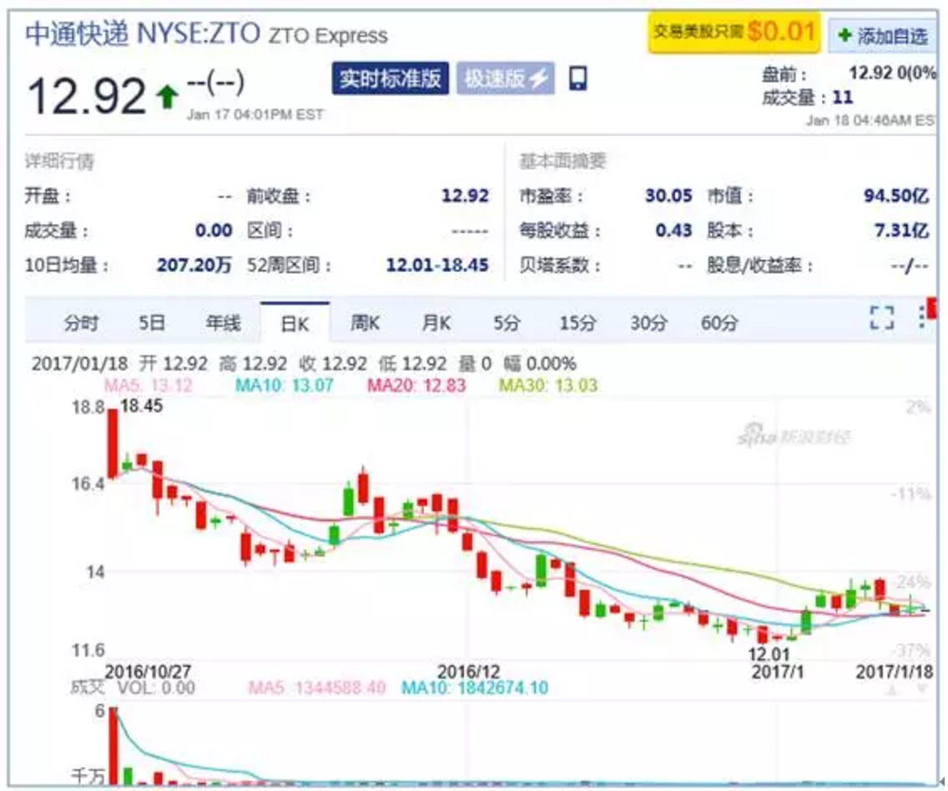Open chart options three-dot menu
This screenshot has height=791, width=948.
click(921, 318)
